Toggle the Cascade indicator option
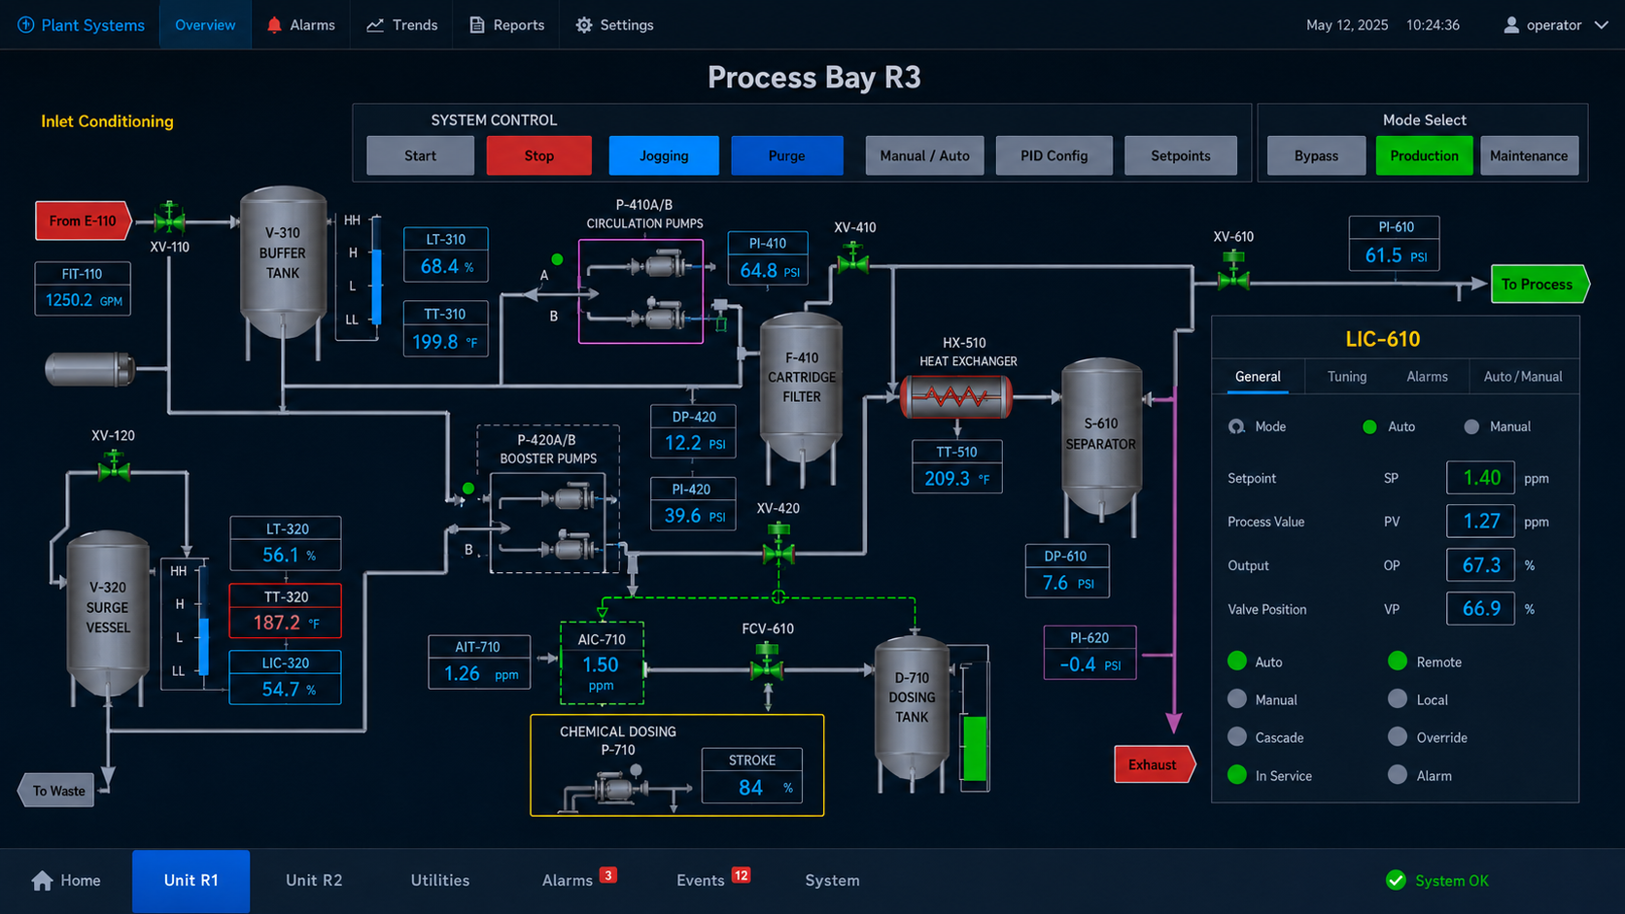 1237,737
